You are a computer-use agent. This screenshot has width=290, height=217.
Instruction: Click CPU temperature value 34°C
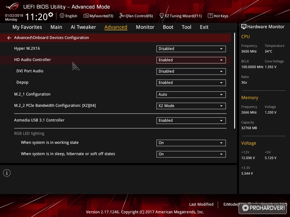[268, 51]
